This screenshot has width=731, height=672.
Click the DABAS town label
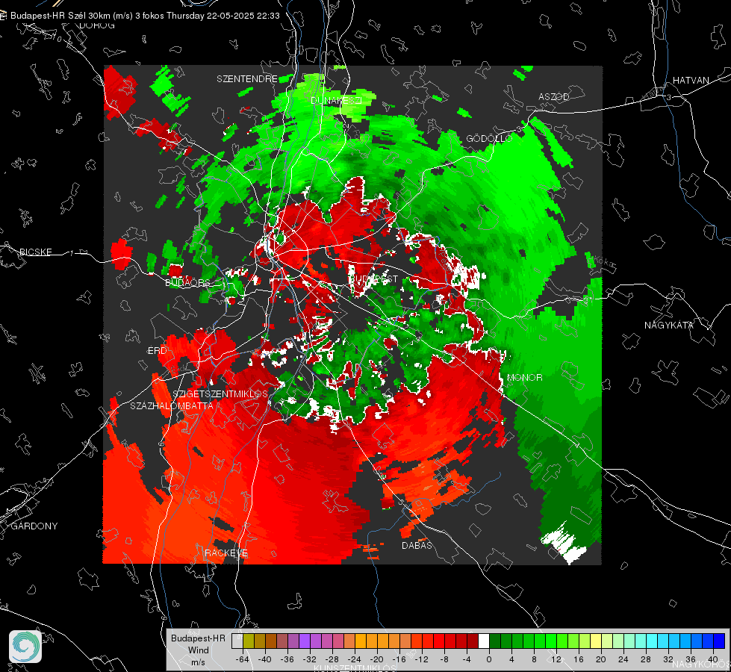(x=417, y=545)
